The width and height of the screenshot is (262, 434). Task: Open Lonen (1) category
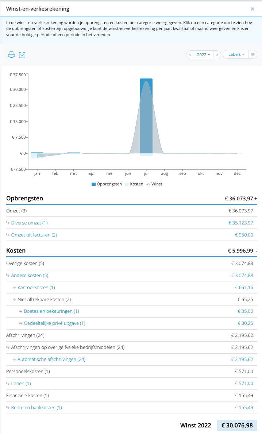(21, 383)
